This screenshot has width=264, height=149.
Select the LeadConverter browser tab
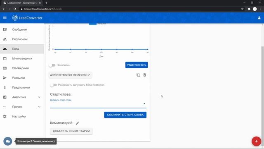[22, 3]
